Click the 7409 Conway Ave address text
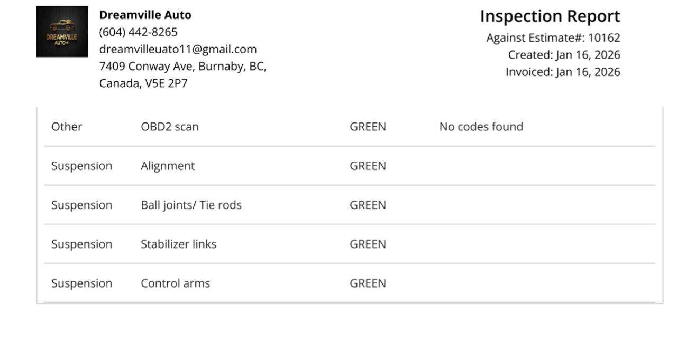 [182, 67]
